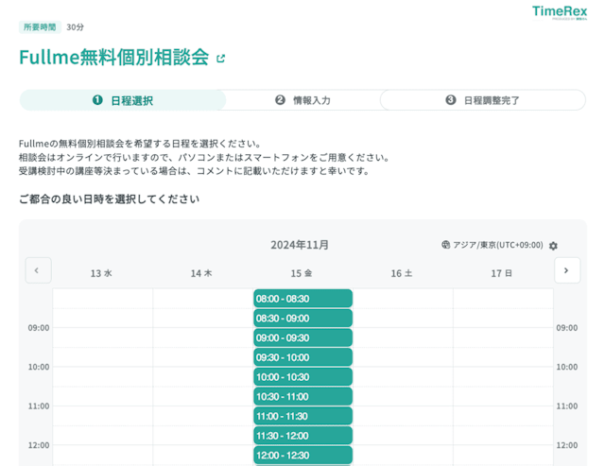Click the 30分 duration value
The image size is (605, 466).
75,27
